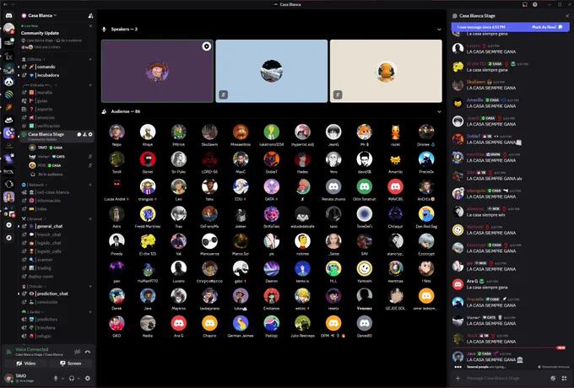
Task: Click the 86 in audience entry
Action: [50, 175]
